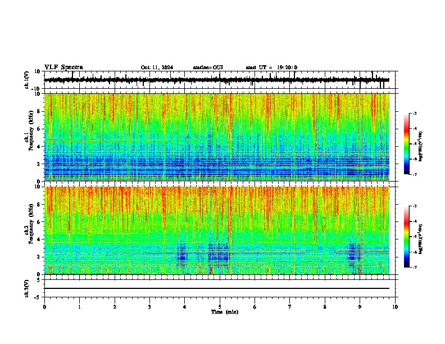
Task: Click the "station=OUI" header label
Action: coord(208,67)
